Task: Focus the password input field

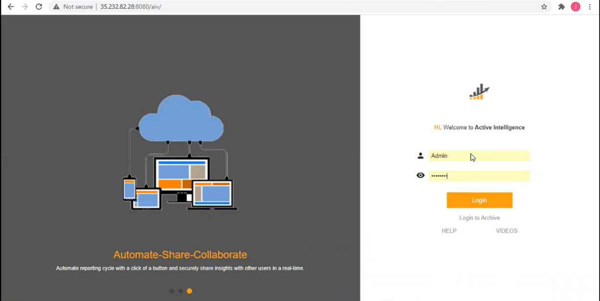Action: 479,176
